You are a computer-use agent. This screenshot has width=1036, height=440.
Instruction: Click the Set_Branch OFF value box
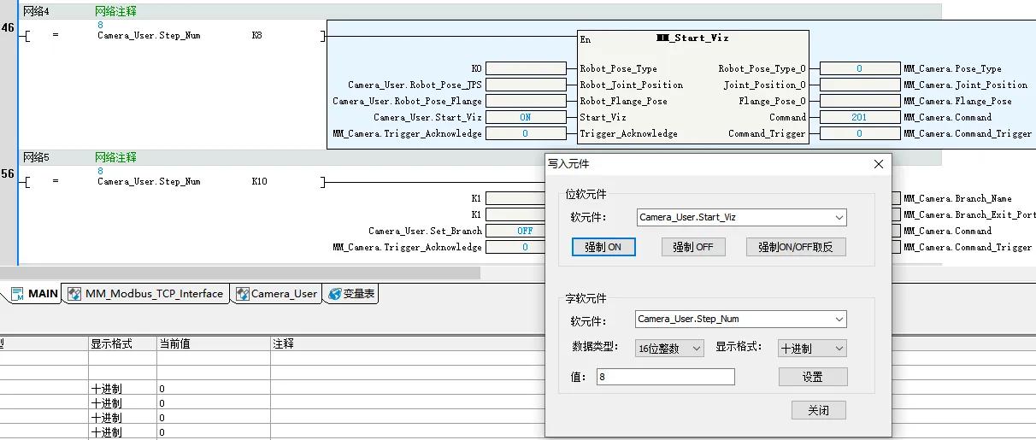tap(525, 231)
